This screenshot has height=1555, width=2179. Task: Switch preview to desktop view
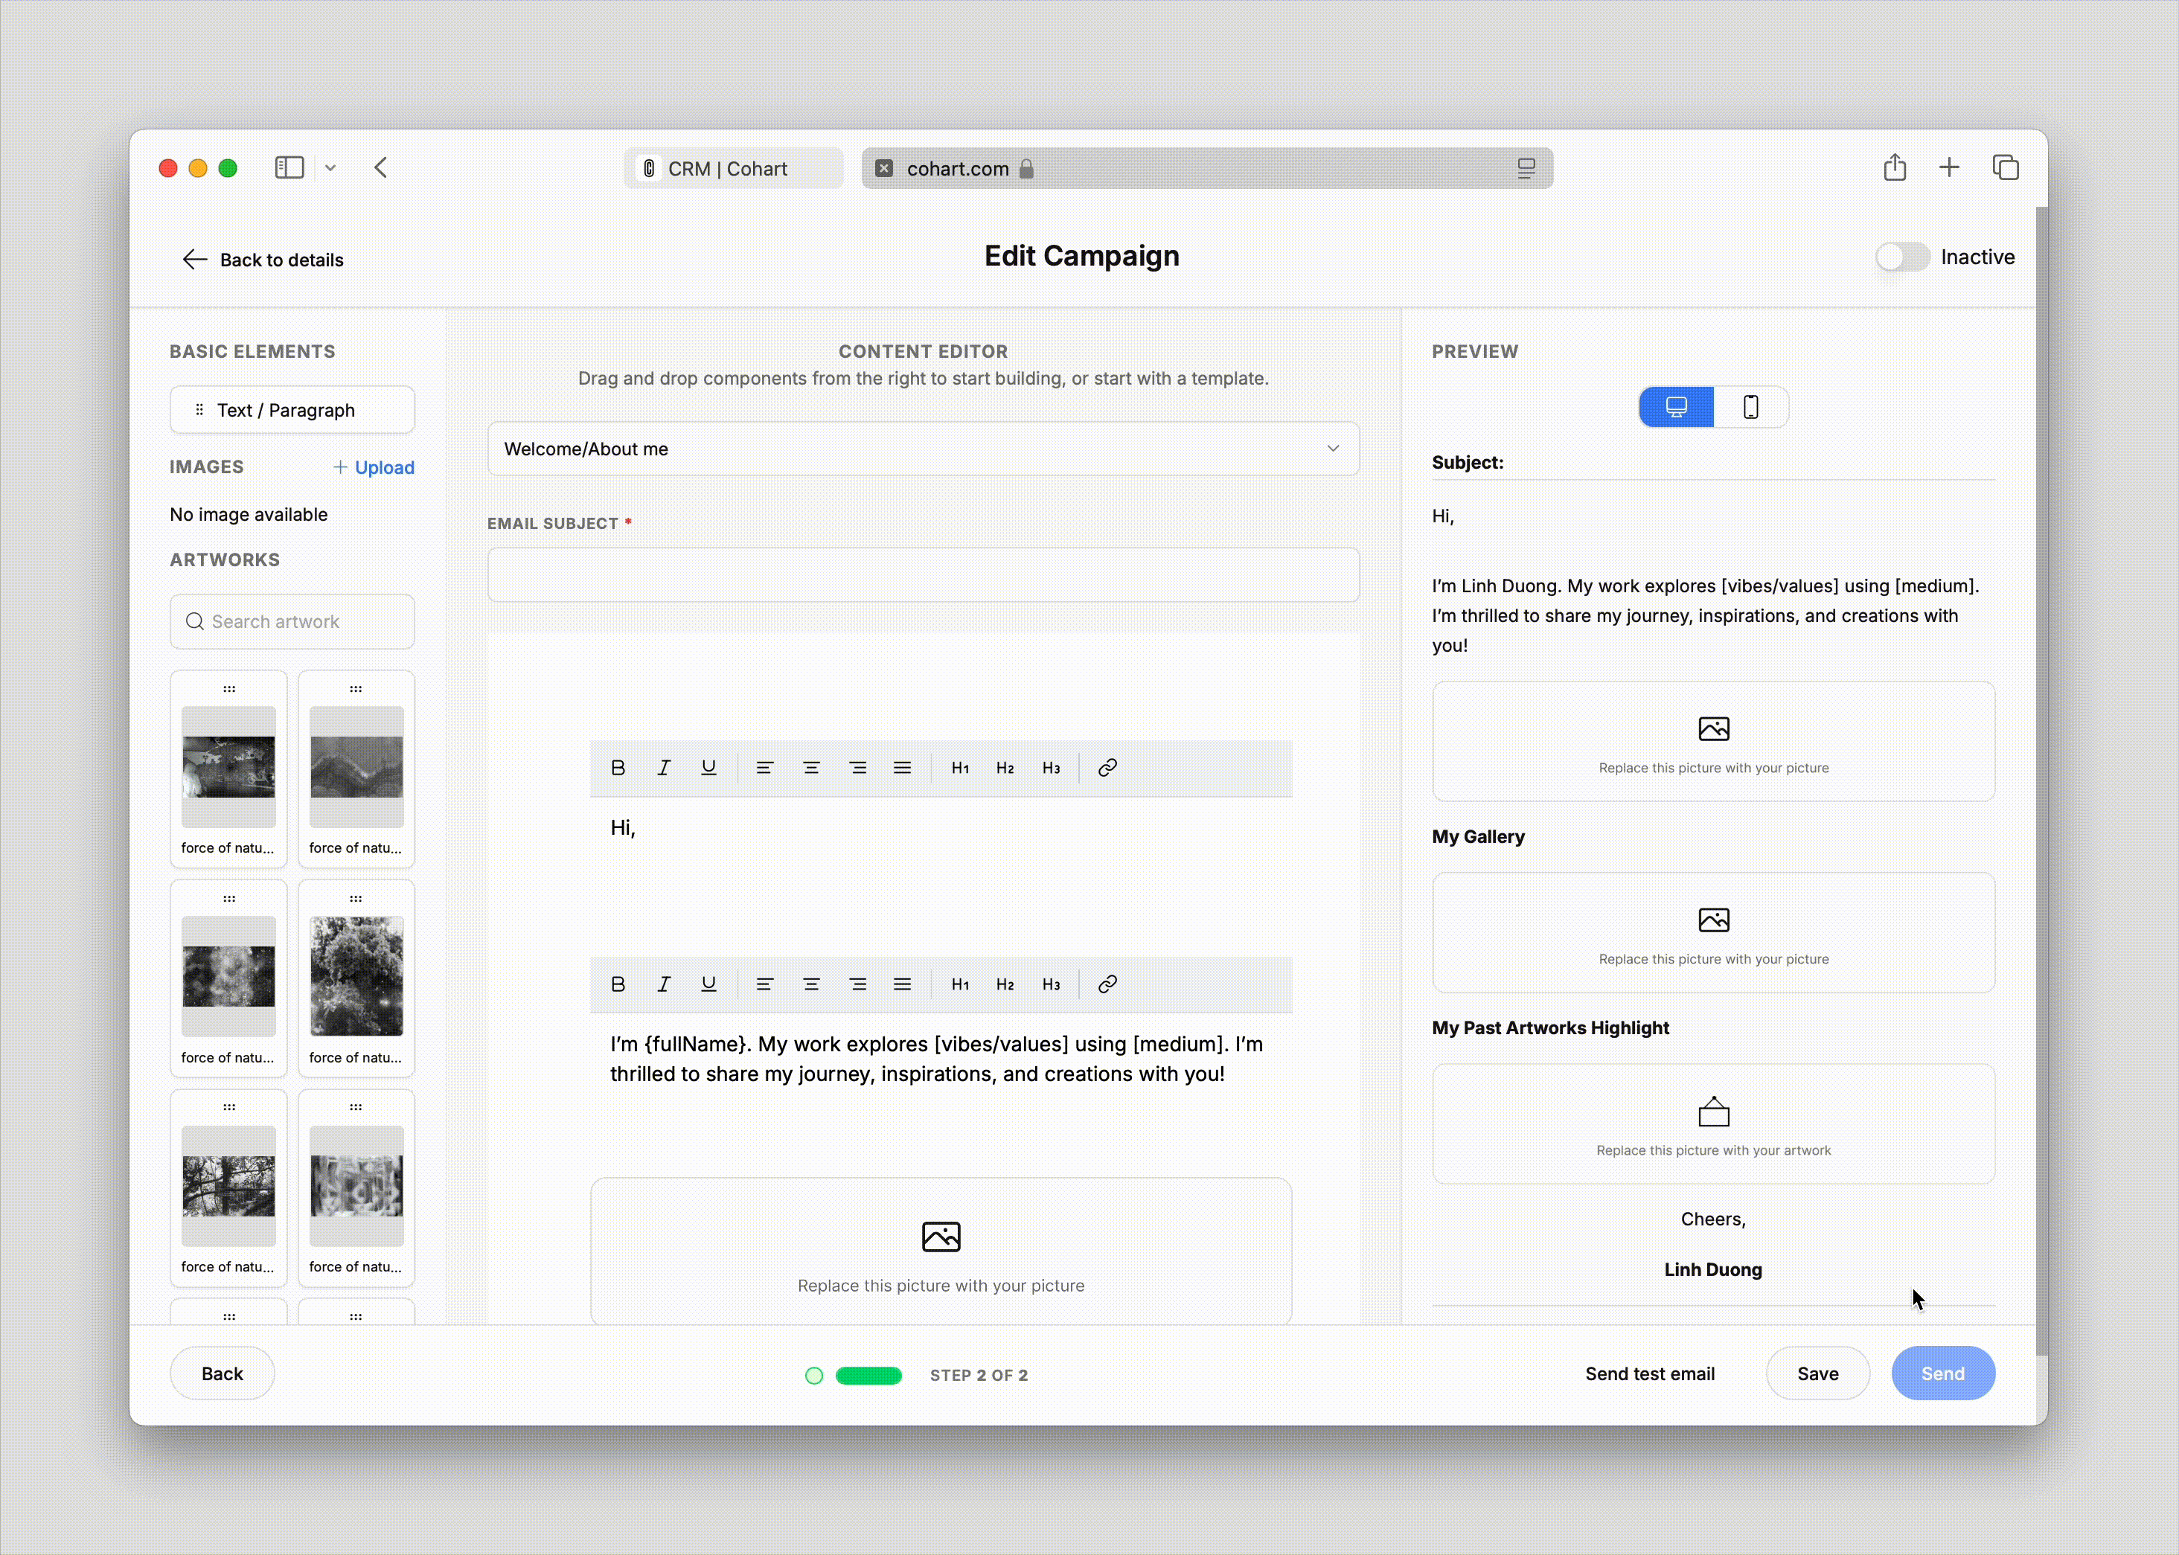coord(1676,407)
